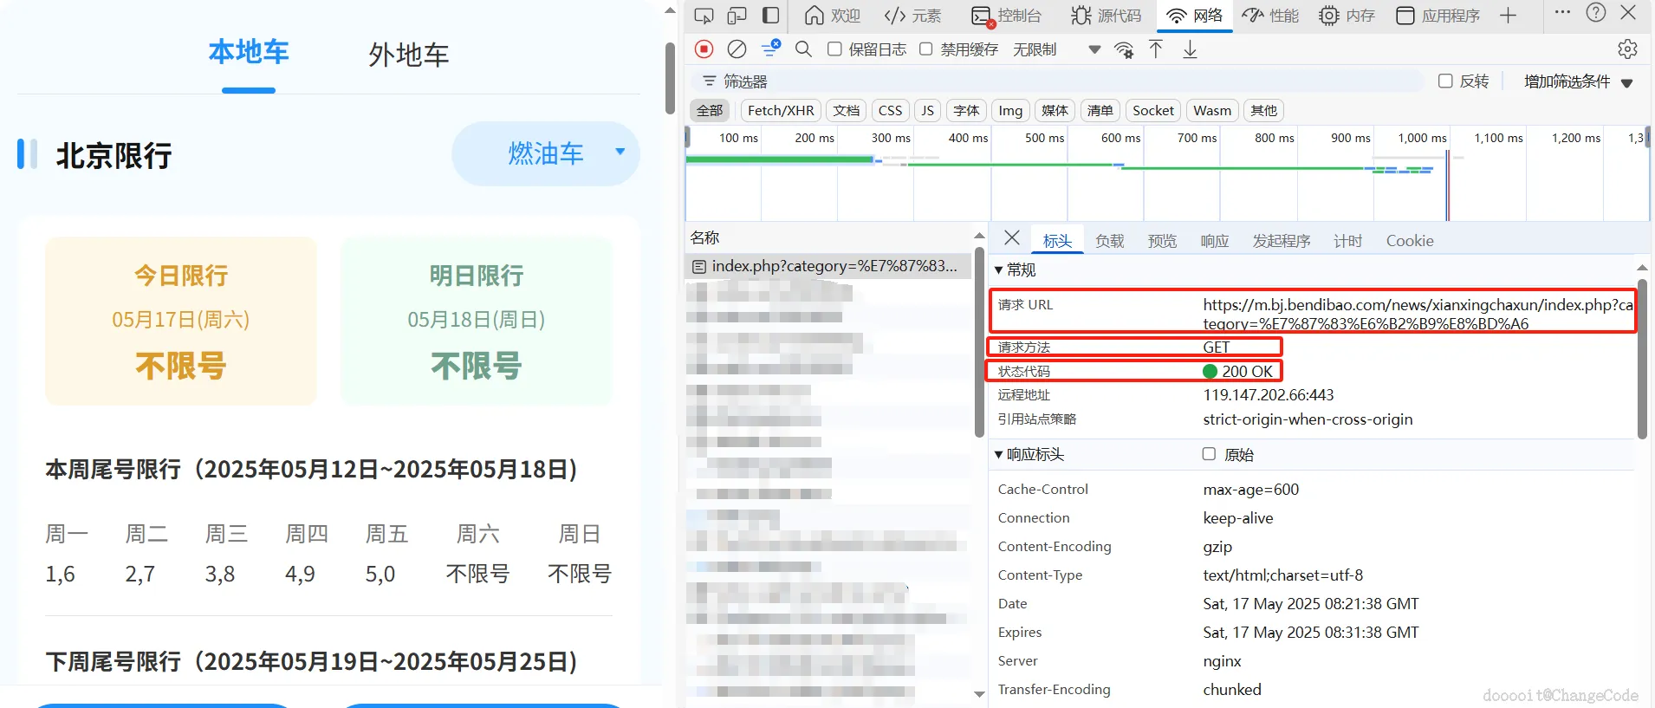The width and height of the screenshot is (1655, 708).
Task: Enable the 保留日志 checkbox
Action: (x=834, y=49)
